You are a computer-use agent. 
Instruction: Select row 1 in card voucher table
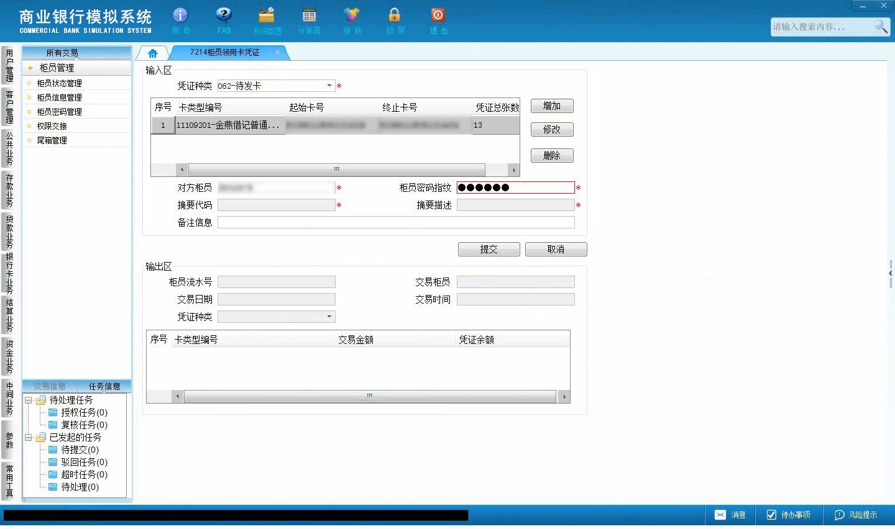coord(335,125)
